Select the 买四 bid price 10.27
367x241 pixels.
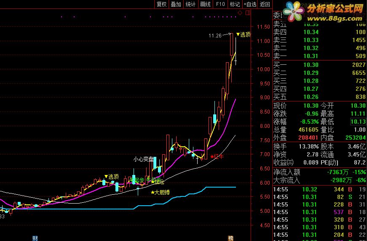pos(311,89)
